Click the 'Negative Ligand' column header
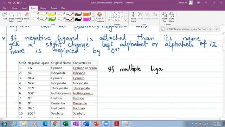The height and width of the screenshot is (127, 225). tap(39, 63)
